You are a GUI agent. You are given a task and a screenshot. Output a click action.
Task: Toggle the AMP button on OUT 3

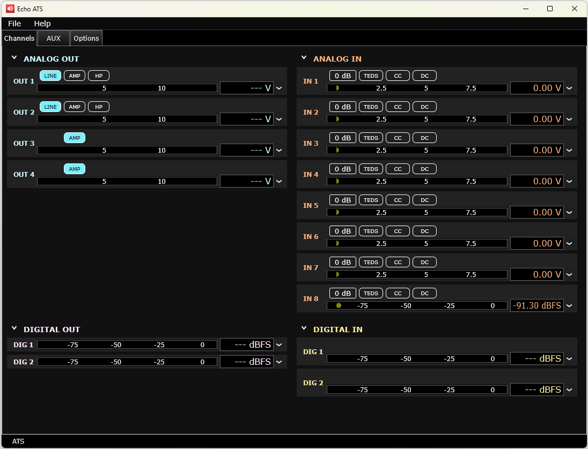pyautogui.click(x=75, y=138)
